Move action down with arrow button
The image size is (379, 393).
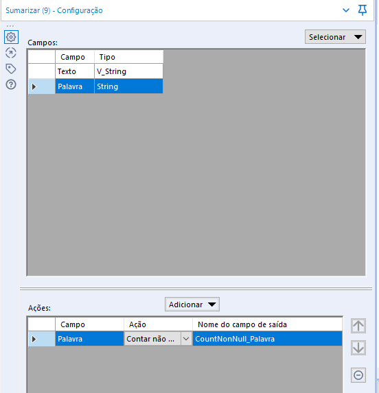tap(358, 347)
